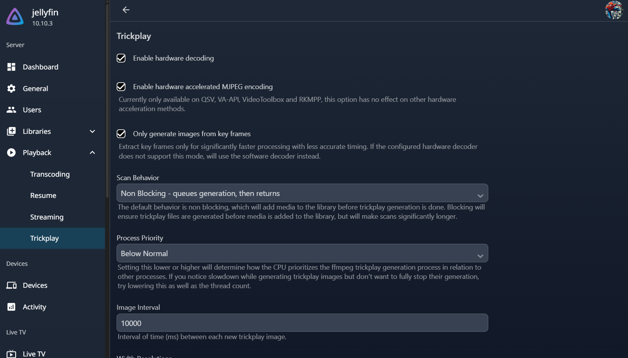Open the user profile avatar
628x358 pixels.
(x=614, y=10)
